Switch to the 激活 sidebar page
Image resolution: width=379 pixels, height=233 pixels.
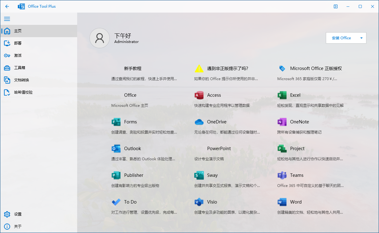(x=18, y=56)
